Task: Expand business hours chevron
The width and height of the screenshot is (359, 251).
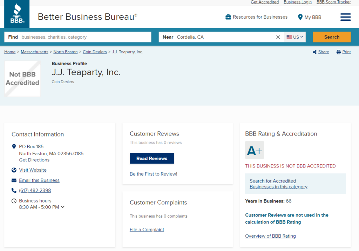Action: pos(63,207)
